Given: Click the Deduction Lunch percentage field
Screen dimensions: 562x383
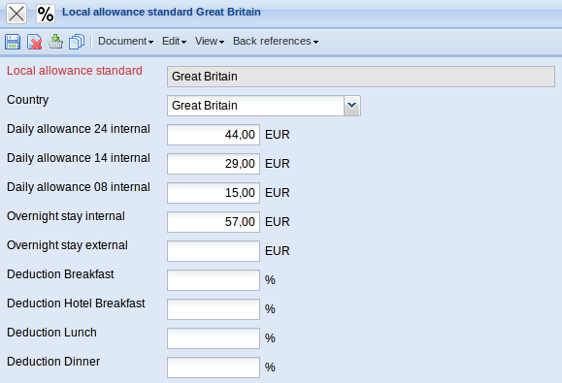Looking at the screenshot, I should [x=214, y=337].
